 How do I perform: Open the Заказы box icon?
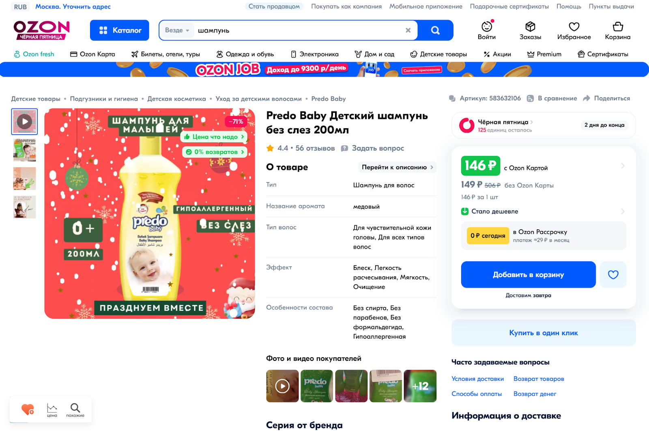tap(530, 27)
